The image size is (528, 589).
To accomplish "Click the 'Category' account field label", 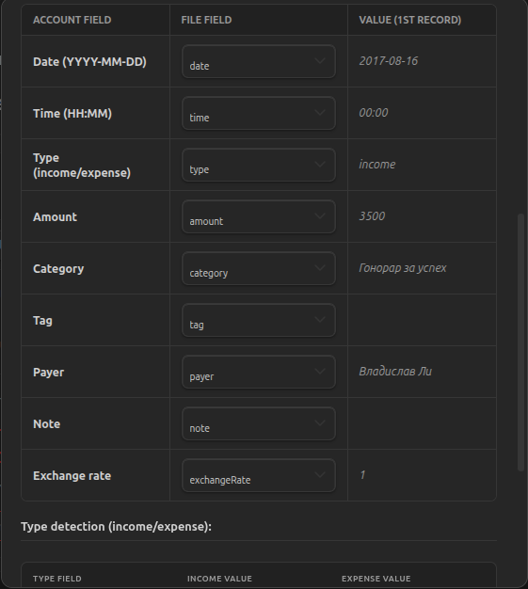I will click(58, 269).
